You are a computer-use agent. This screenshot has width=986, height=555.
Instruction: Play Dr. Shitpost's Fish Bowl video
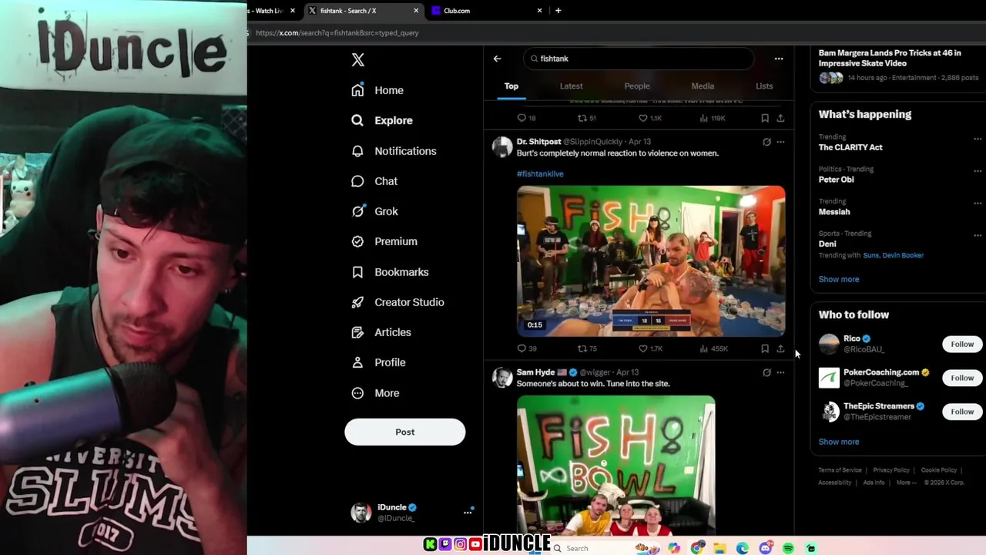pos(651,261)
